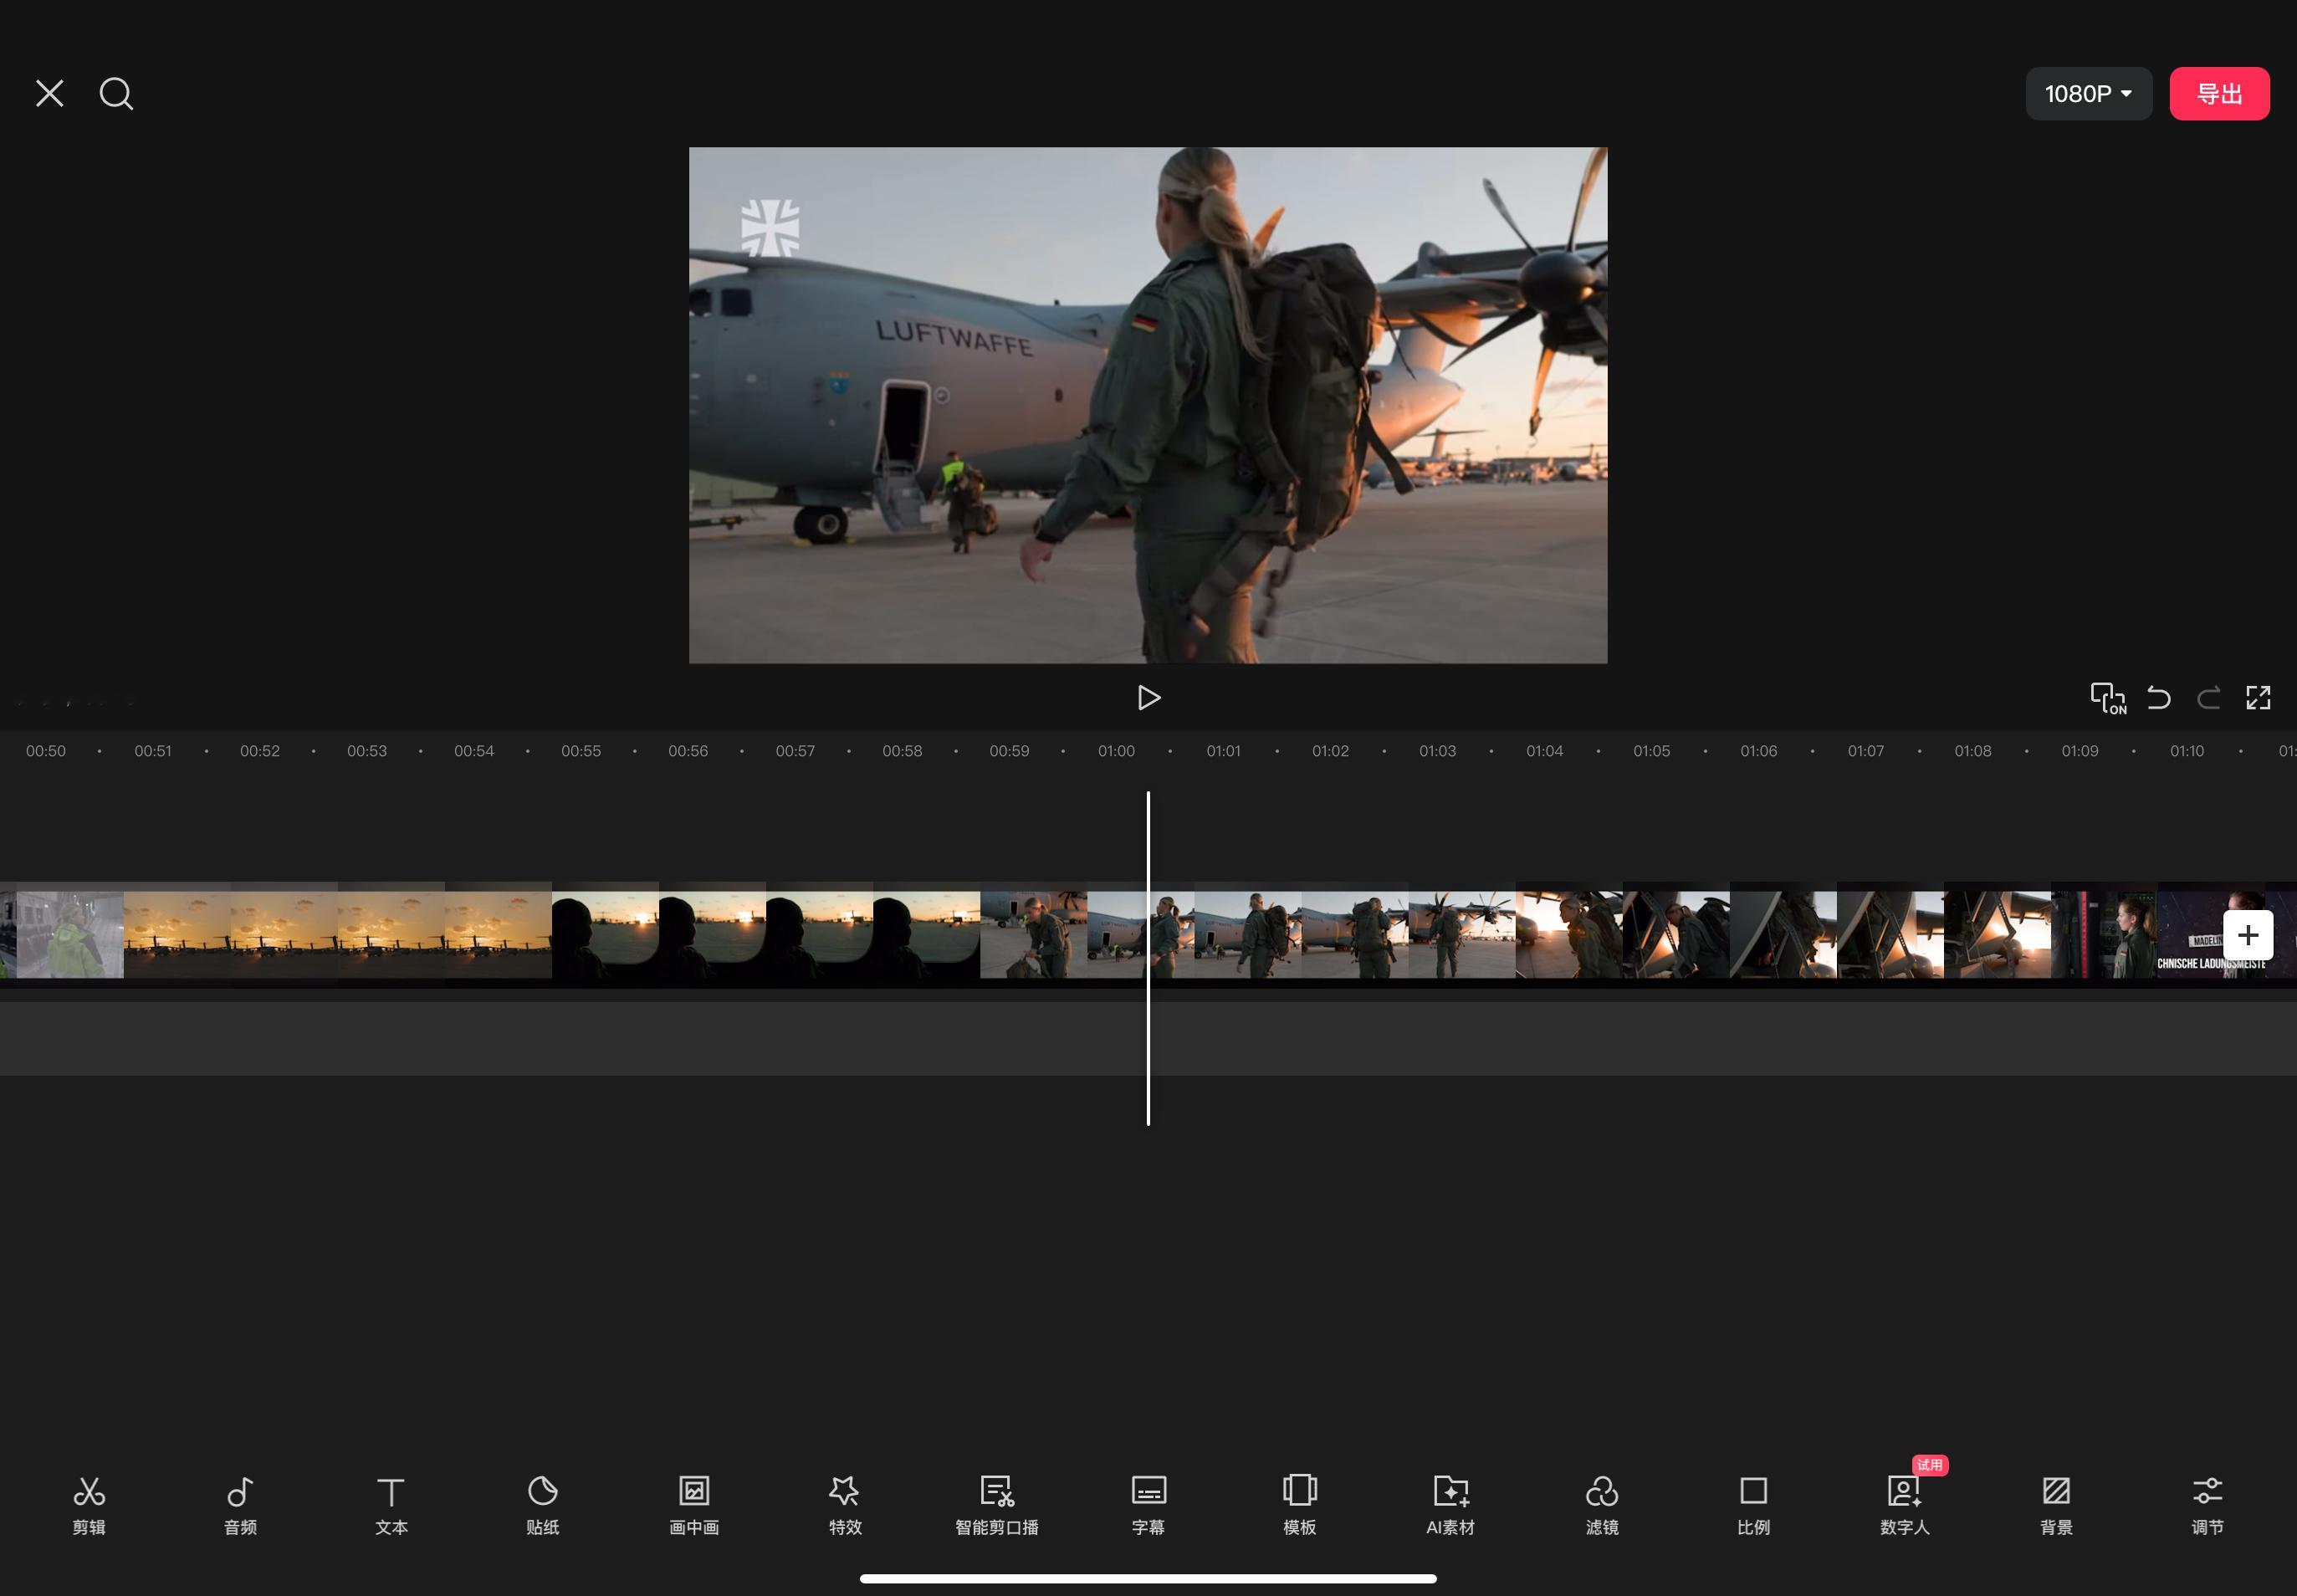Click the 01:00 timeline ruler mark
Screen dimensions: 2297x1596
click(x=1116, y=751)
